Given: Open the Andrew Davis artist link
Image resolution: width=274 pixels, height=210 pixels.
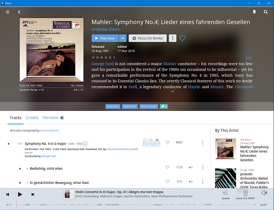Looking at the screenshot, I should point(106,29).
